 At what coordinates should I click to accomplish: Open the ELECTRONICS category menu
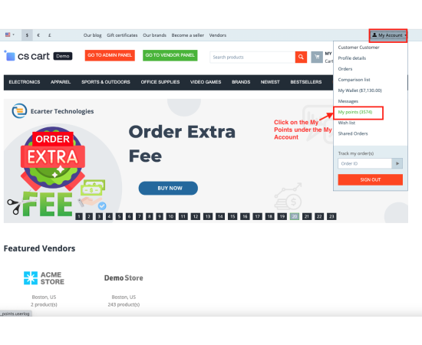click(25, 82)
